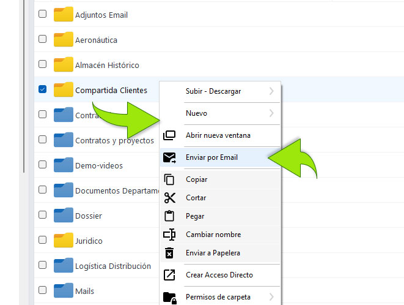Open the Almacén Histórico folder name
Image resolution: width=404 pixels, height=305 pixels.
107,65
